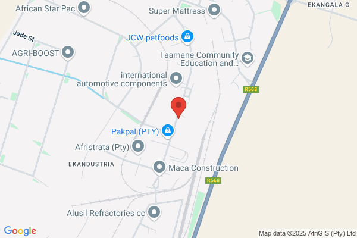Image resolution: width=357 pixels, height=238 pixels.
Task: Click the EKANGALA G area label
Action: (328, 5)
